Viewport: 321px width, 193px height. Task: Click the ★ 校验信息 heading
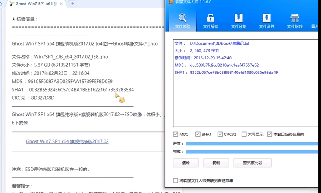(x=25, y=19)
